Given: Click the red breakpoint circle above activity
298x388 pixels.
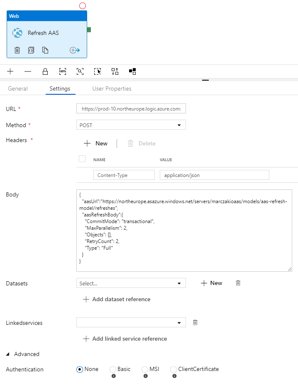Looking at the screenshot, I should click(83, 6).
